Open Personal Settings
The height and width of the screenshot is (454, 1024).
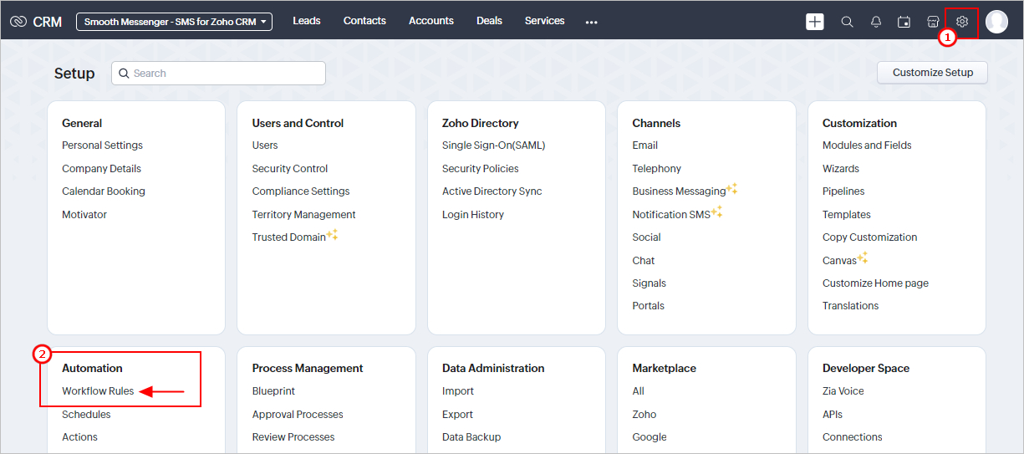pos(102,145)
